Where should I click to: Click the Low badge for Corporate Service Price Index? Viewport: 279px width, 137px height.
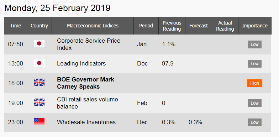(254, 44)
